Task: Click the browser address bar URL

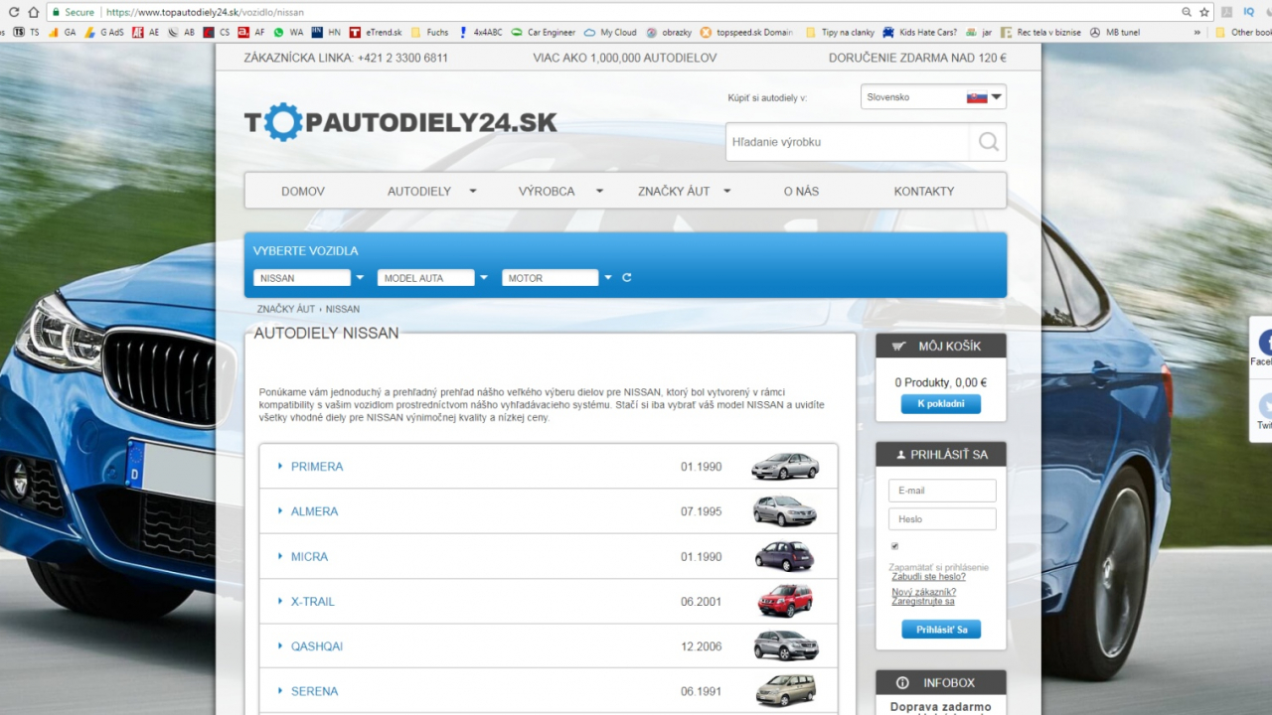Action: tap(204, 12)
